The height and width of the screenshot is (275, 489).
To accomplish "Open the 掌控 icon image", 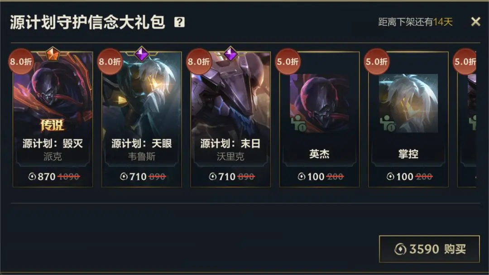I will click(x=408, y=103).
